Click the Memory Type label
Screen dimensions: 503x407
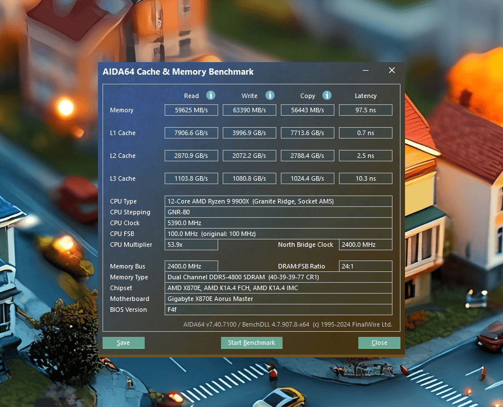129,278
